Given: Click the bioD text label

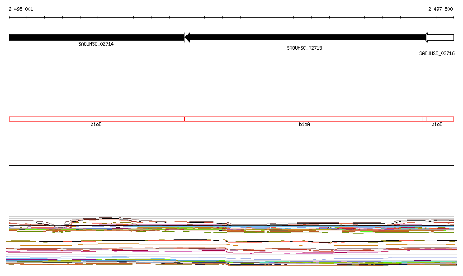Looking at the screenshot, I should [437, 124].
